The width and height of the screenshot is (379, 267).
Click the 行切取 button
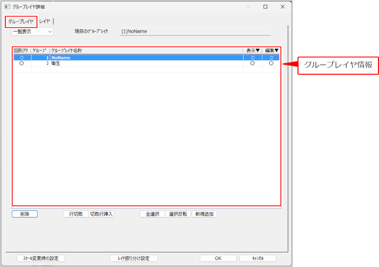click(75, 214)
